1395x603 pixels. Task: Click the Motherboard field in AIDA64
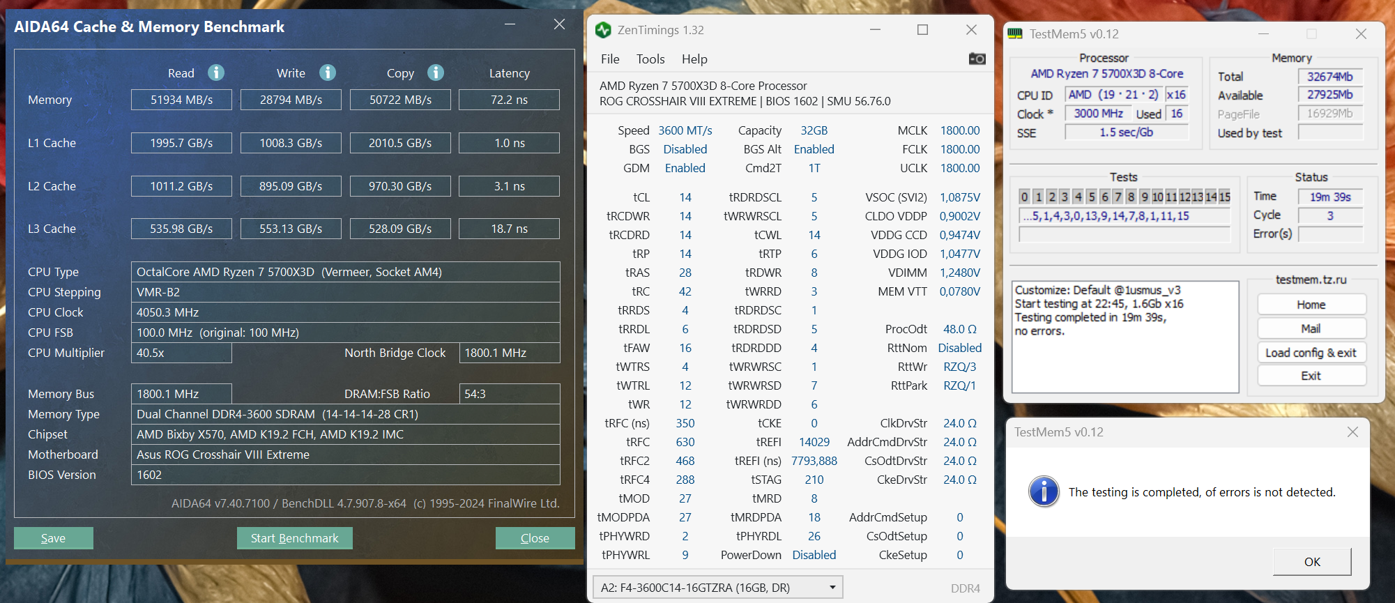346,455
